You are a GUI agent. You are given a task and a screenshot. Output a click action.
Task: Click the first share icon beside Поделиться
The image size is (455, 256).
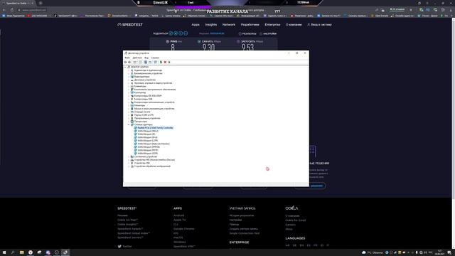click(x=171, y=33)
